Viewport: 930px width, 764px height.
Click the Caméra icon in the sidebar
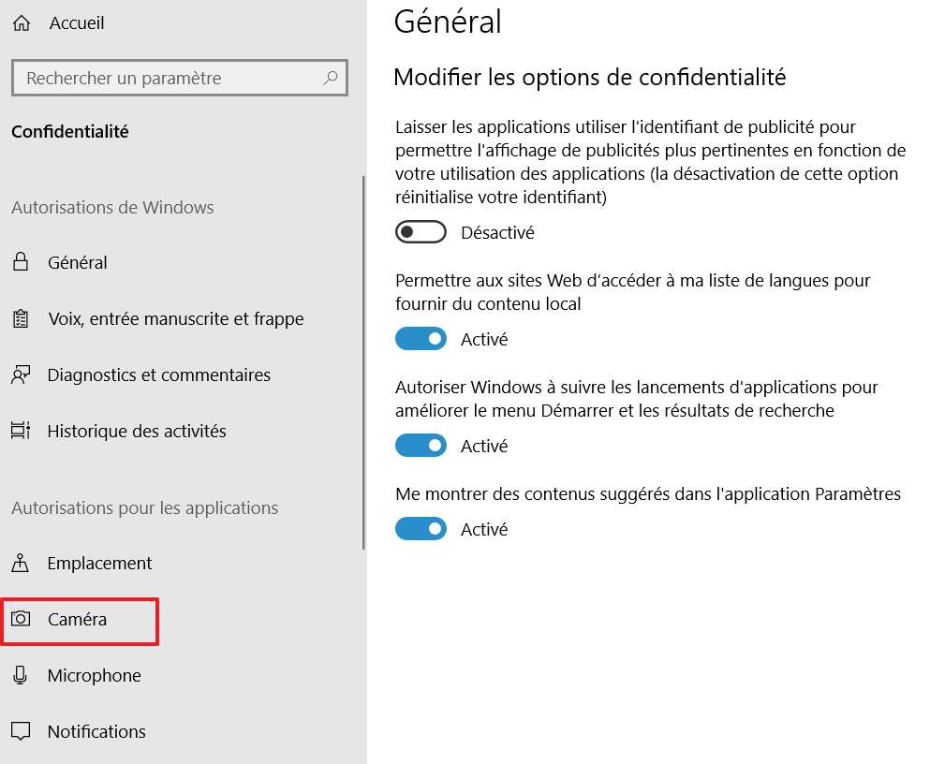[22, 620]
